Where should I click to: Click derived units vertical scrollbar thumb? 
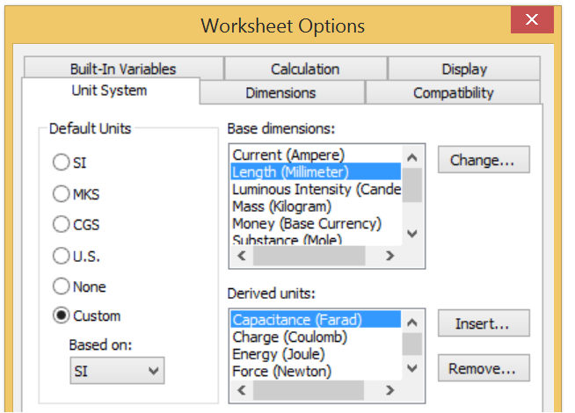(x=412, y=344)
